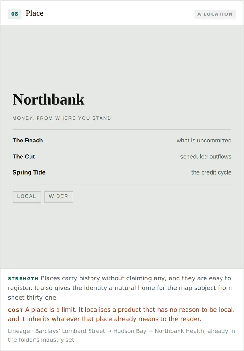This screenshot has width=244, height=351.
Task: Click the what is uncommitted description
Action: coord(204,141)
